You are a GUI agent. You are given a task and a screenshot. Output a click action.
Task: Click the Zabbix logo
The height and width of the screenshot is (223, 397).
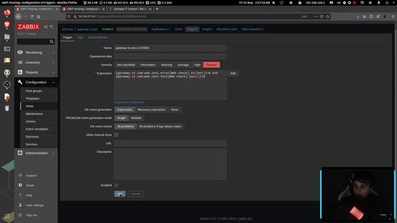click(29, 27)
